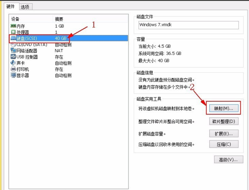Click the 设备 column header
249x190 pixels.
(31, 19)
